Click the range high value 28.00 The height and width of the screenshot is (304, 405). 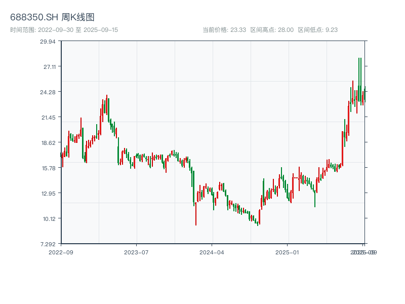coord(286,30)
